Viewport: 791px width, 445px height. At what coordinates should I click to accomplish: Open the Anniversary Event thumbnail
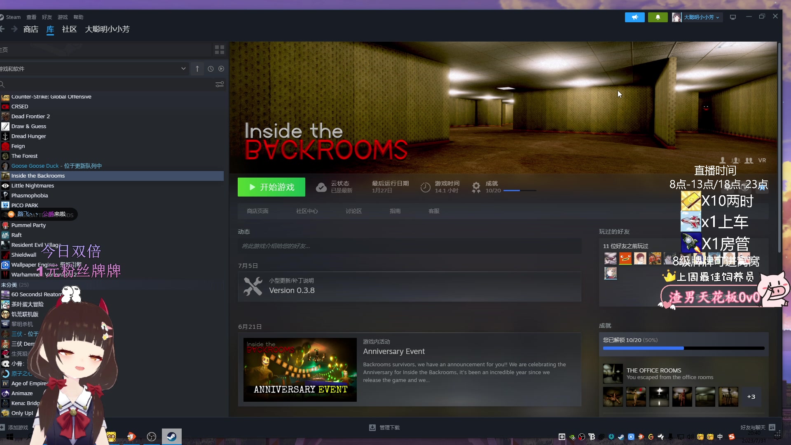(300, 370)
